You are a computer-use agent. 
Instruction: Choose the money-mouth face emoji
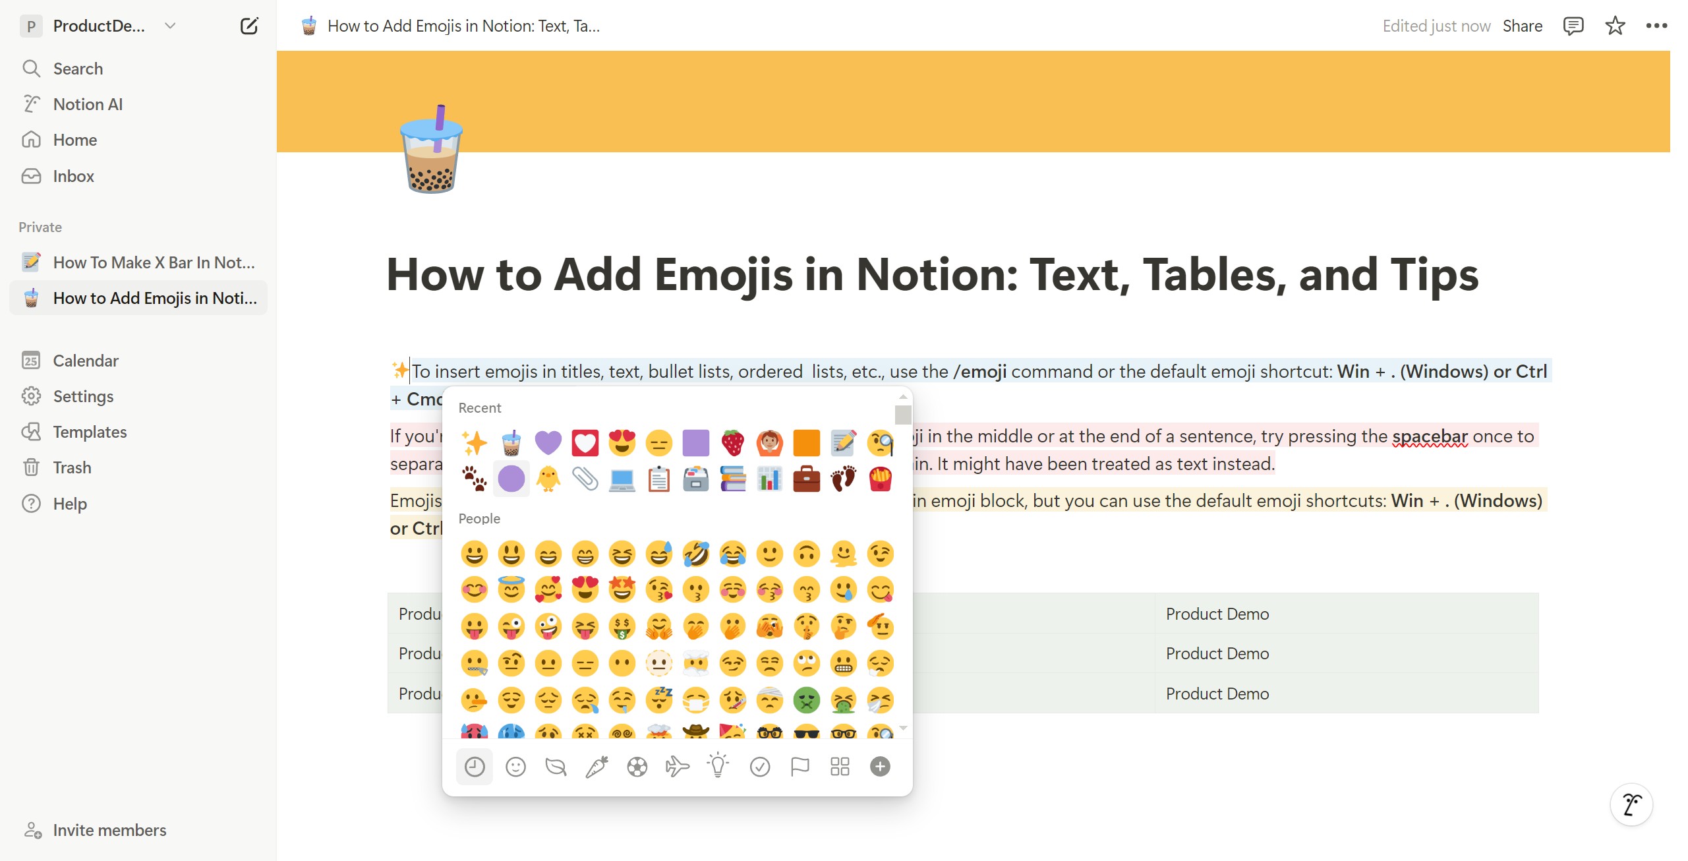[x=622, y=627]
